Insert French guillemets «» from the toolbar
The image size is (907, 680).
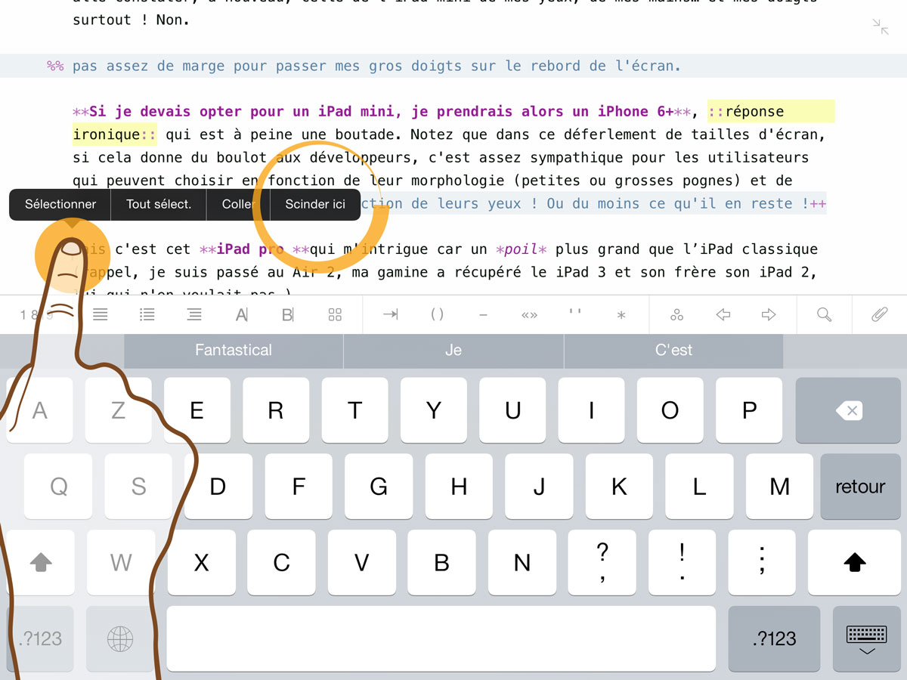tap(529, 315)
